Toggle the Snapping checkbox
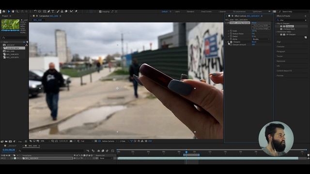Screen dimensions: 310x174 (100, 12)
